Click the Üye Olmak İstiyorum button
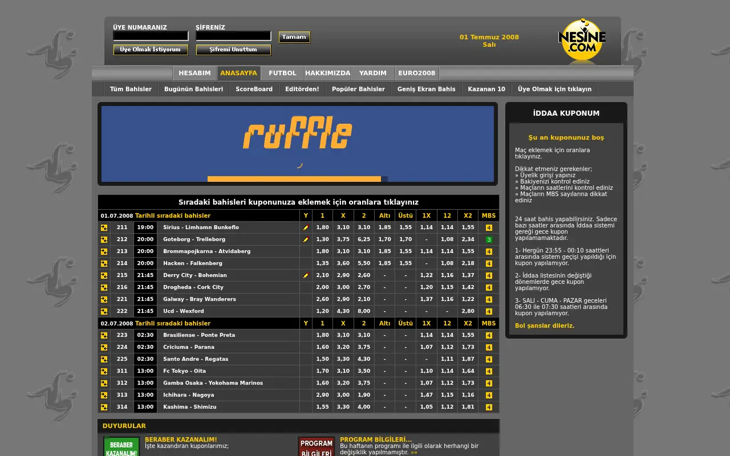Viewport: 730px width, 456px height. pos(151,50)
